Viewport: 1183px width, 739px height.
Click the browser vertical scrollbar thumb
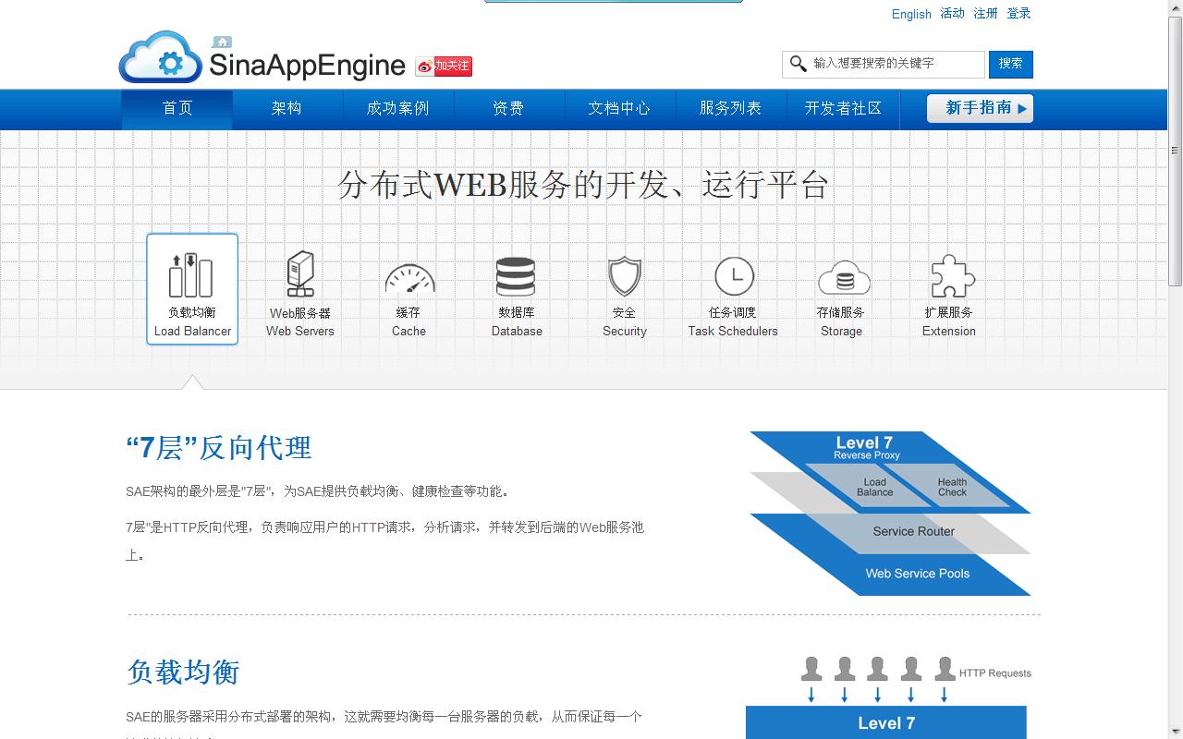(1175, 150)
